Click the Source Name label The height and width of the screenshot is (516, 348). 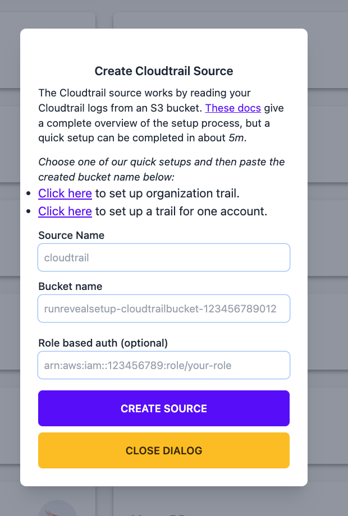[x=71, y=236]
